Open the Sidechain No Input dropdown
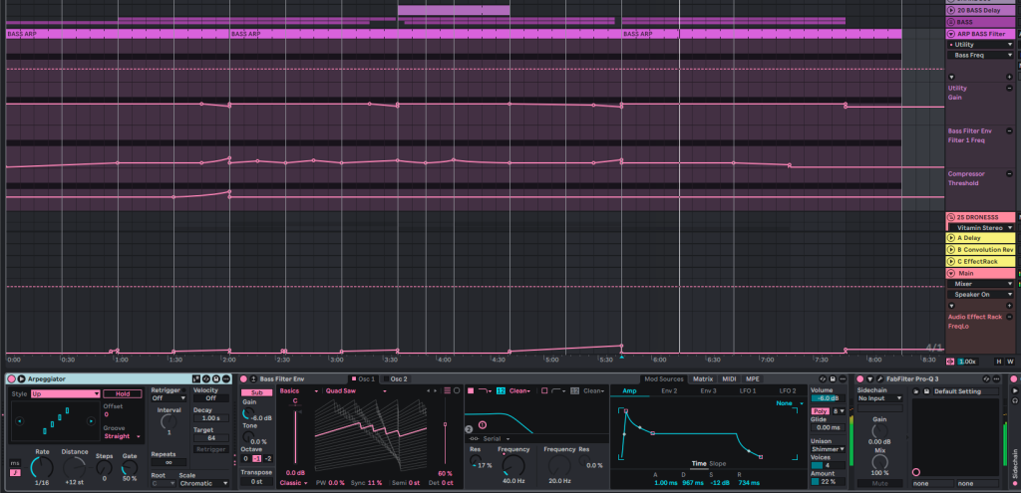Viewport: 1021px width, 493px height. (x=879, y=398)
